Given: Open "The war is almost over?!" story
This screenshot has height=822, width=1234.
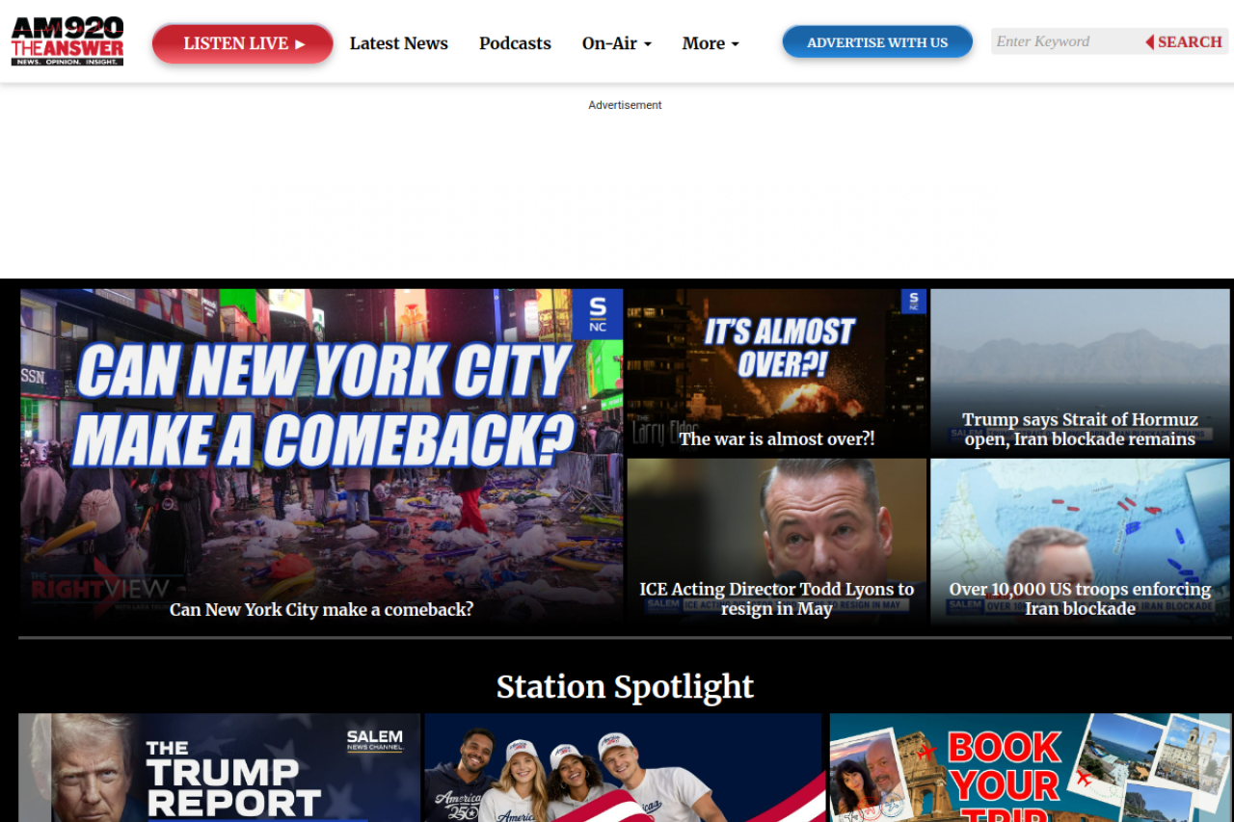Looking at the screenshot, I should pos(776,439).
